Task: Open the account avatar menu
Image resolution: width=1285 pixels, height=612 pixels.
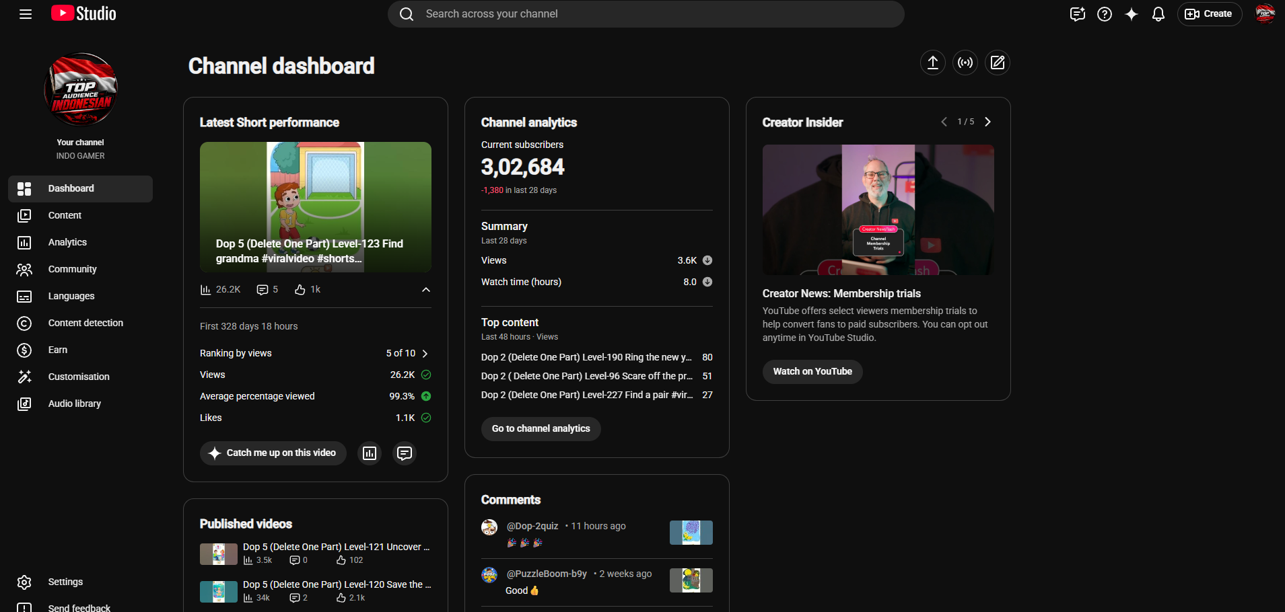Action: point(1265,13)
